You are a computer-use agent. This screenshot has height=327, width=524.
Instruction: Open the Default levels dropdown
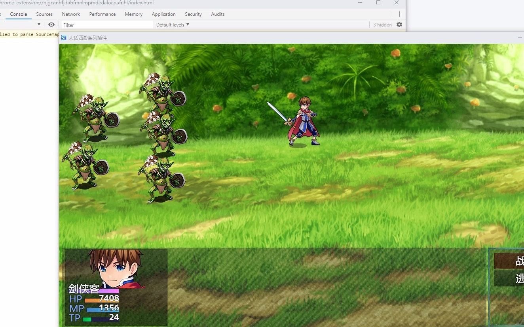173,24
